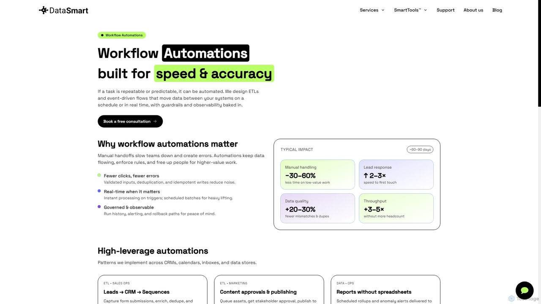Go to the Support page
This screenshot has width=541, height=304.
pyautogui.click(x=445, y=10)
